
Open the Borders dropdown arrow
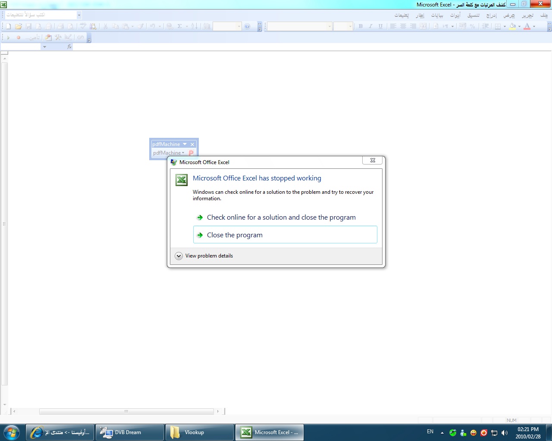505,26
